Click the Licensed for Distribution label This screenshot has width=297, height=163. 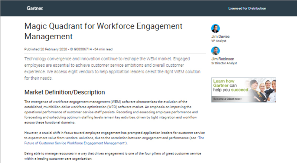tap(247, 8)
